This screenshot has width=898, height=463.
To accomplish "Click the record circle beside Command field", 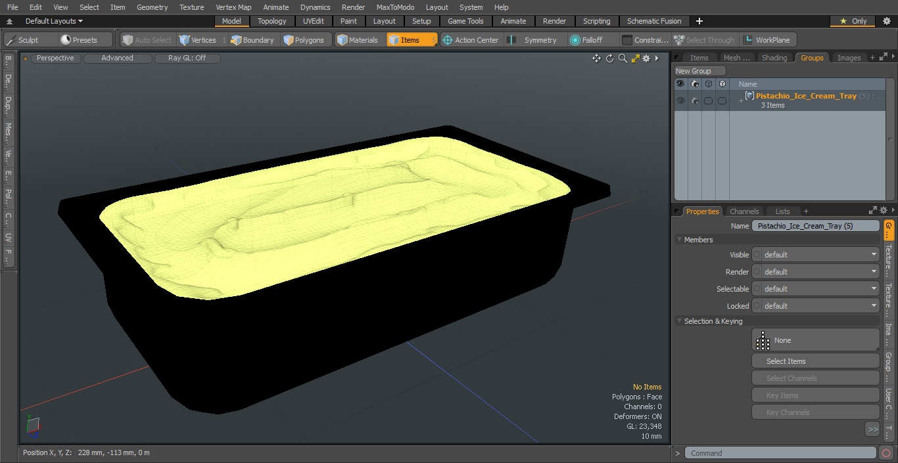I will (x=886, y=453).
